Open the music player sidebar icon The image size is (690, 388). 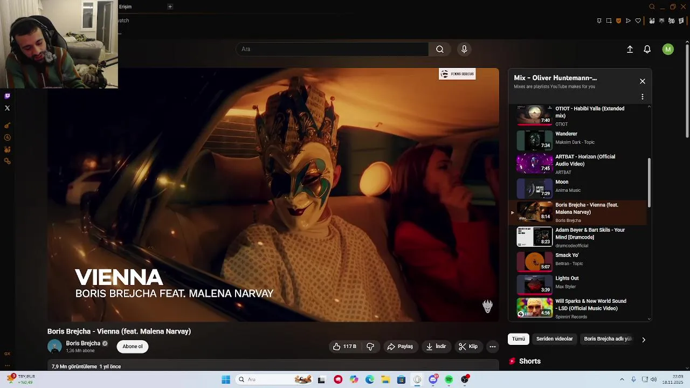[7, 126]
